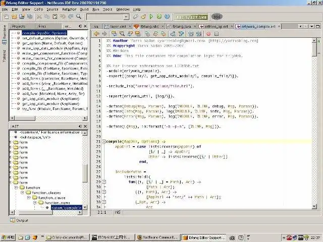Click the Clean and Build broom icon

pos(143,17)
